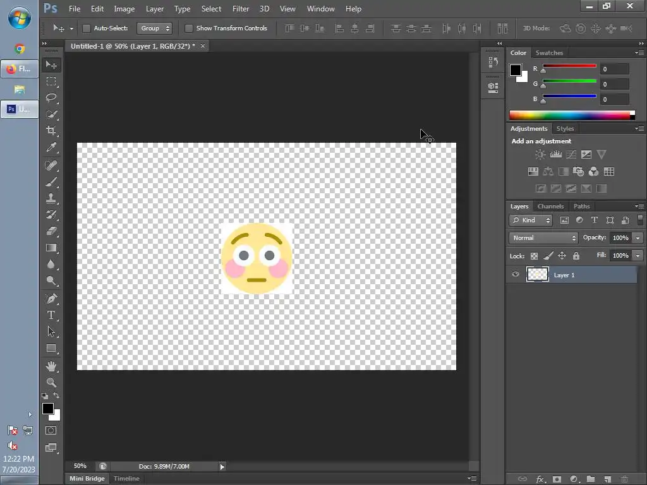
Task: Select the Rectangle shape tool
Action: click(51, 349)
